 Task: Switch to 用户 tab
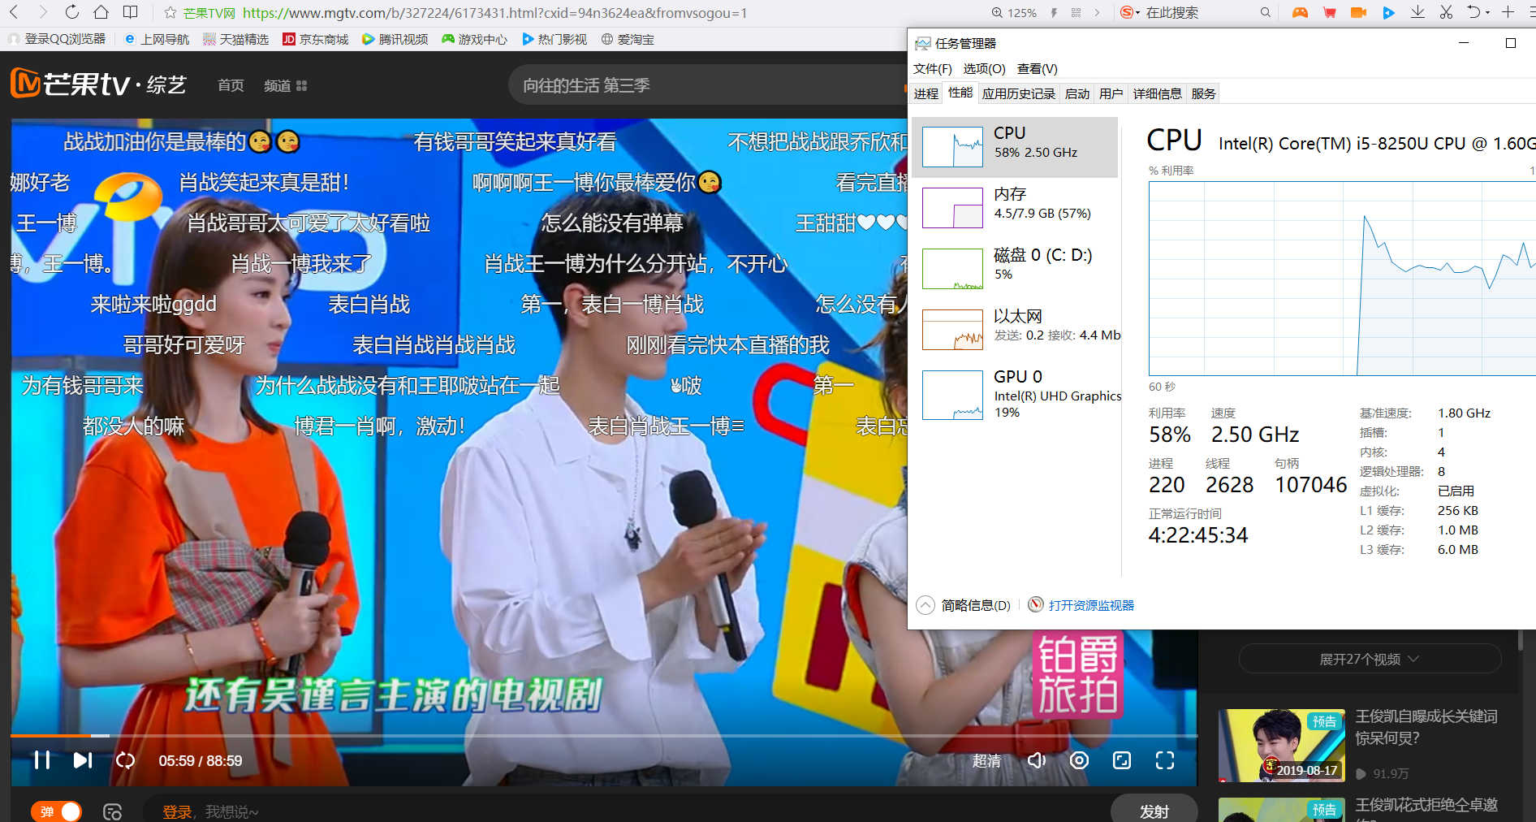(x=1111, y=93)
